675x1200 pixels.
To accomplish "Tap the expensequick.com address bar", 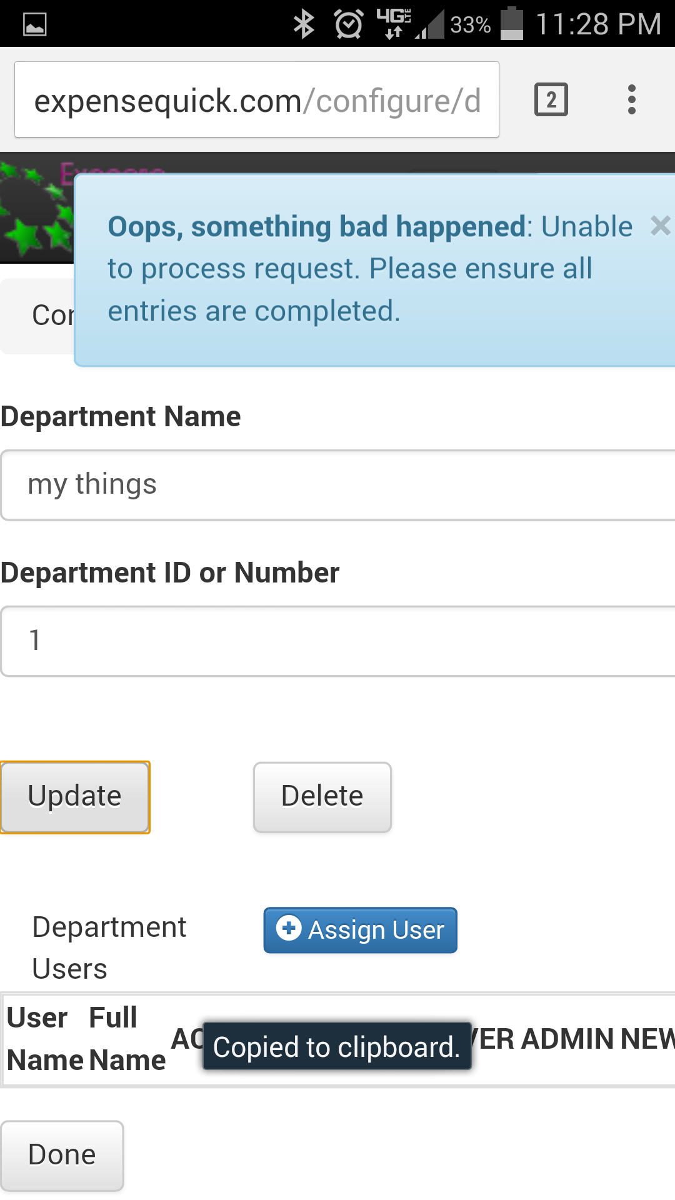I will click(257, 99).
